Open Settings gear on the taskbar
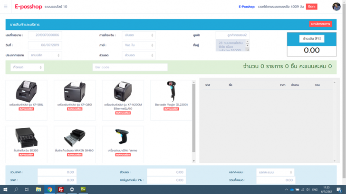Viewport: 346px width, 194px height. coord(72,189)
